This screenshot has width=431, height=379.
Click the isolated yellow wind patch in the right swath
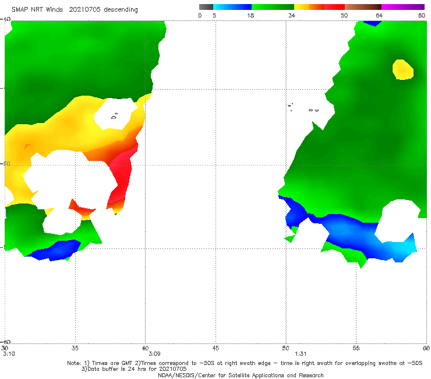[402, 69]
